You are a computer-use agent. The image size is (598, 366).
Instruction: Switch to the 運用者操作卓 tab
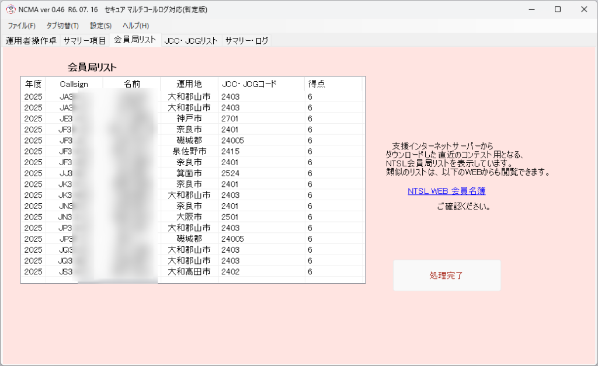[x=30, y=41]
